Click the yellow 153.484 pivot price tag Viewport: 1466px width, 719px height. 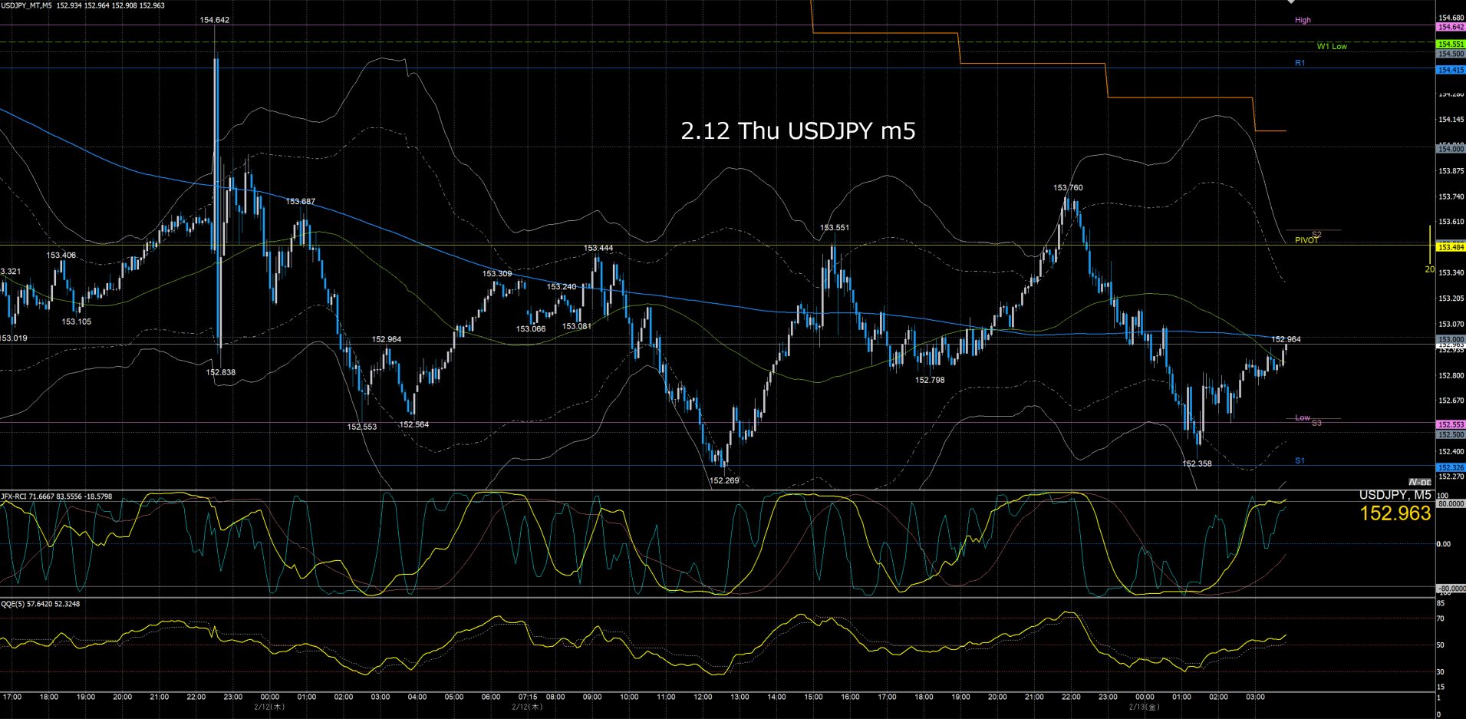(1451, 247)
